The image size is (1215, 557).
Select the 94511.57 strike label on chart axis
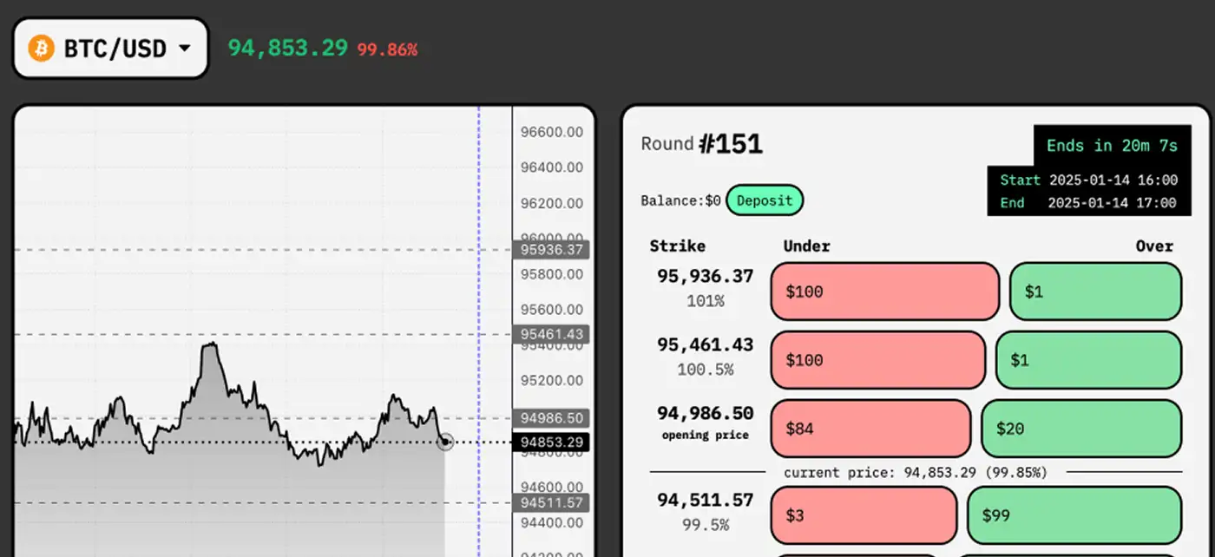pos(551,502)
